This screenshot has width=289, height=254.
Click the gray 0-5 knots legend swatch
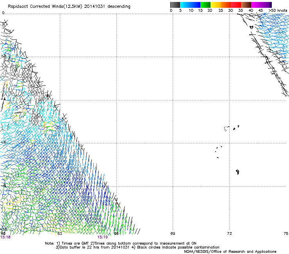point(175,5)
